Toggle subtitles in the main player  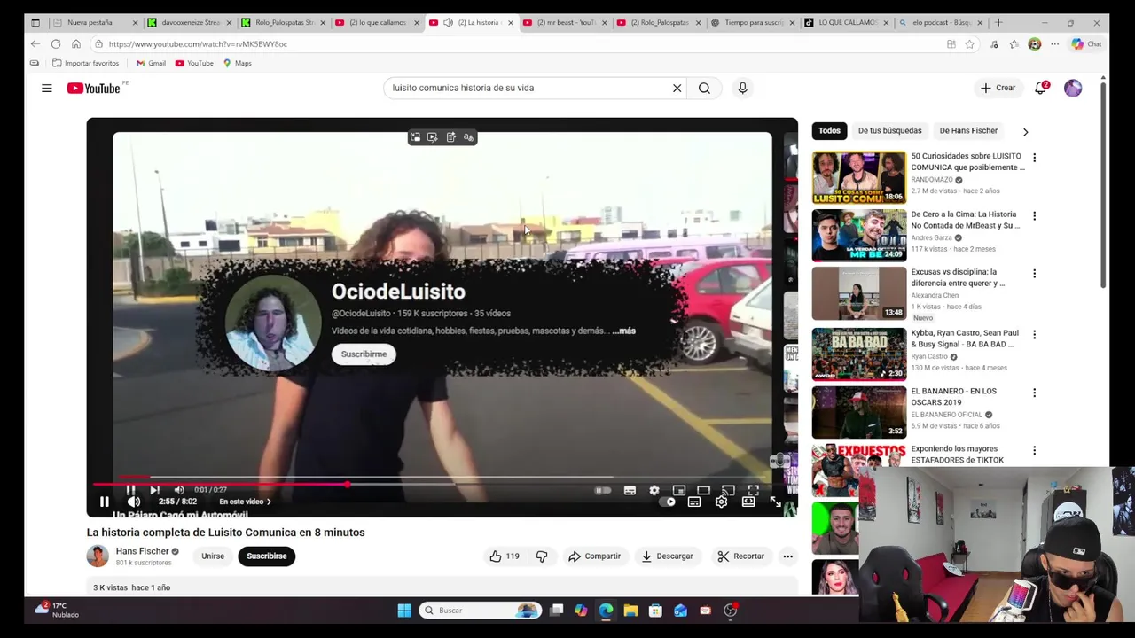(x=694, y=502)
